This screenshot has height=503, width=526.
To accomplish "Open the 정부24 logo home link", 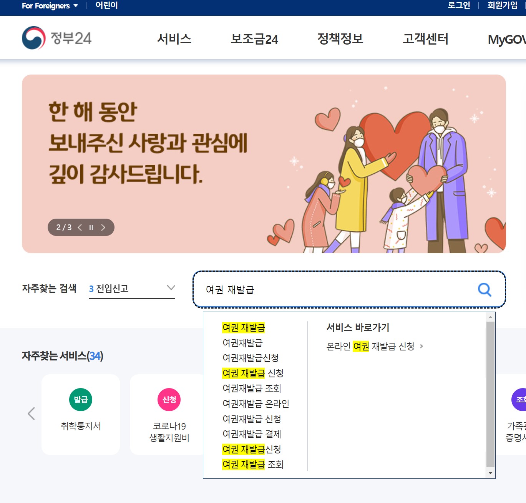I will point(56,38).
